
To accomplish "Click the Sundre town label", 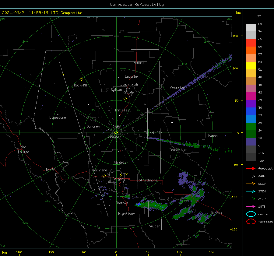I will click(x=92, y=126).
